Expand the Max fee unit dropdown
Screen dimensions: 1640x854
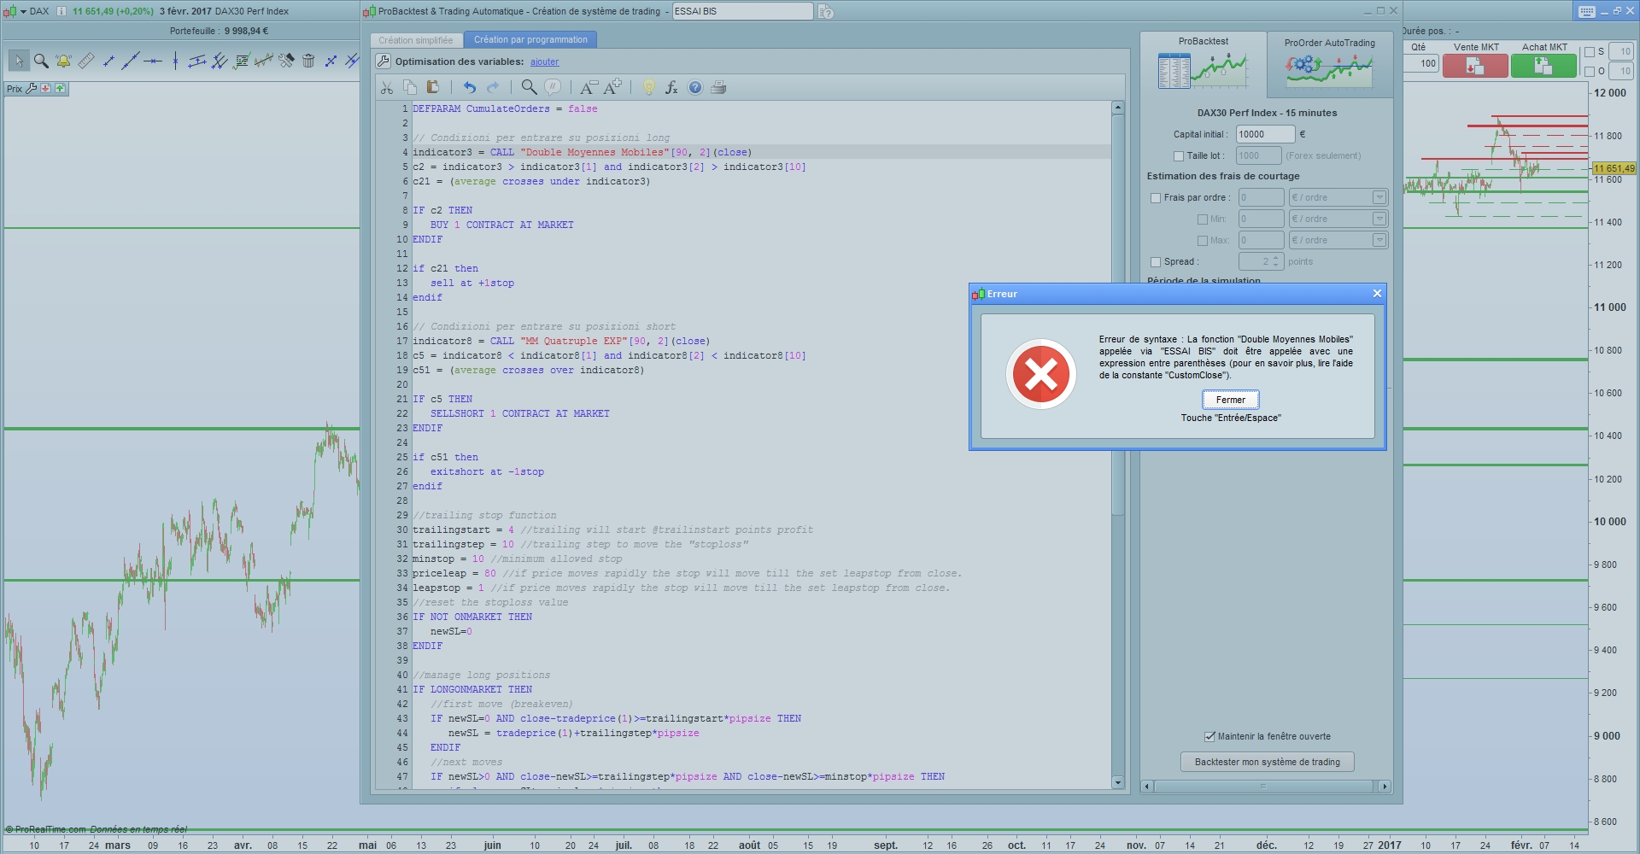[x=1379, y=241]
